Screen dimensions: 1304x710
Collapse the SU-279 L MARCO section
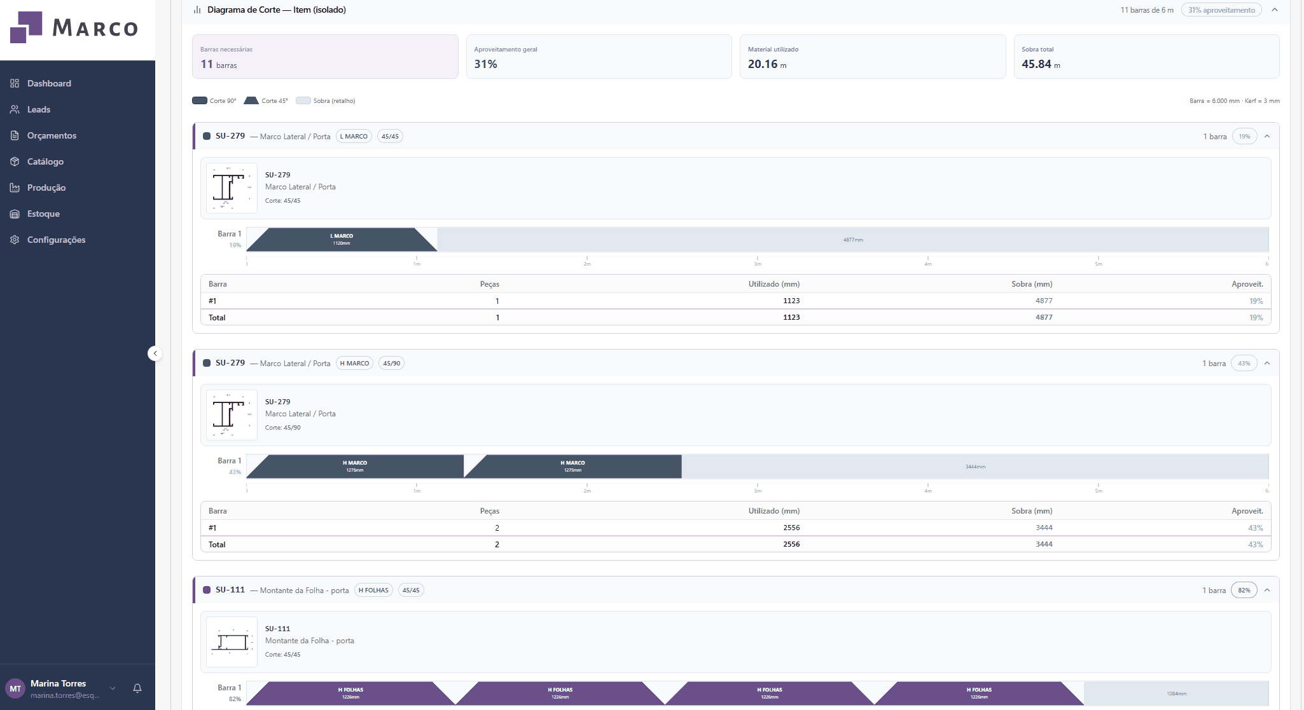(1267, 136)
